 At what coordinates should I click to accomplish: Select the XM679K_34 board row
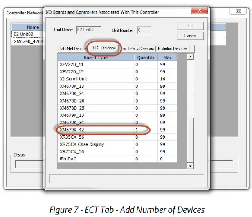click(117, 123)
